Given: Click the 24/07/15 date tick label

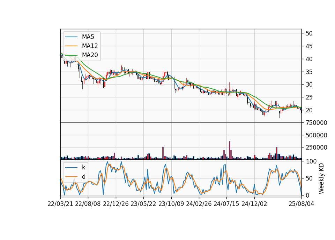Looking at the screenshot, I should pos(226,204).
